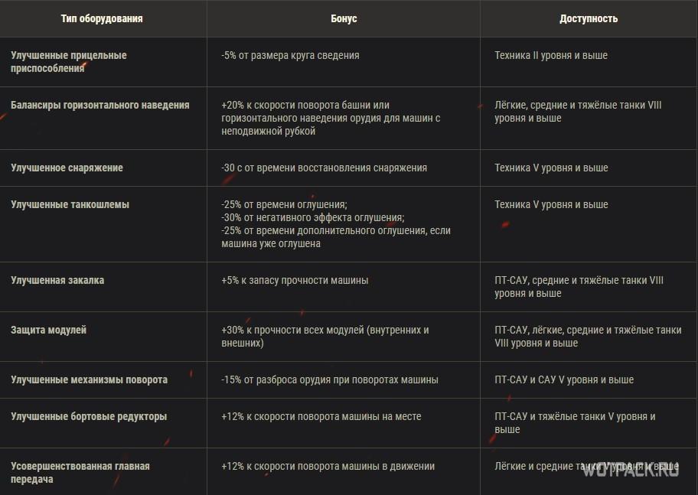The width and height of the screenshot is (698, 495).
Task: Click 'Балансиры горизонтального наведения' equipment name
Action: [100, 105]
